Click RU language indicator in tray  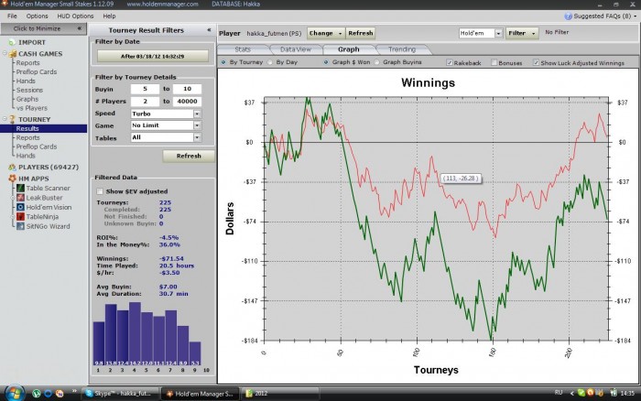(559, 393)
